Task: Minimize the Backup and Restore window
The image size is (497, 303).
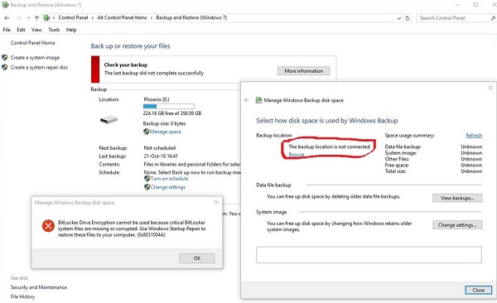Action: 457,5
